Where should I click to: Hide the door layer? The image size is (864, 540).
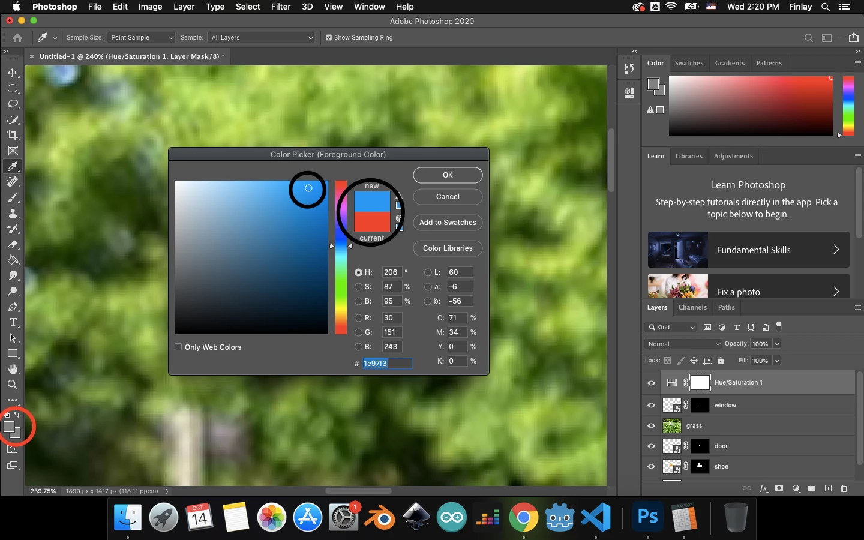651,446
